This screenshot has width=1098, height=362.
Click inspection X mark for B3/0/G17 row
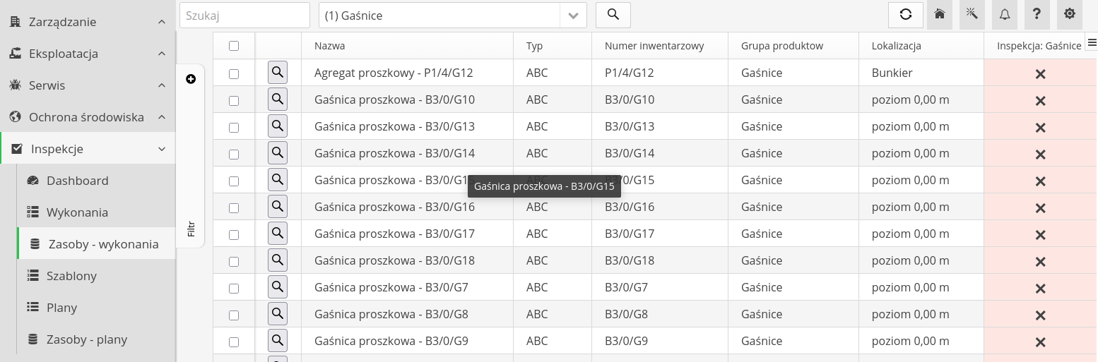point(1040,235)
